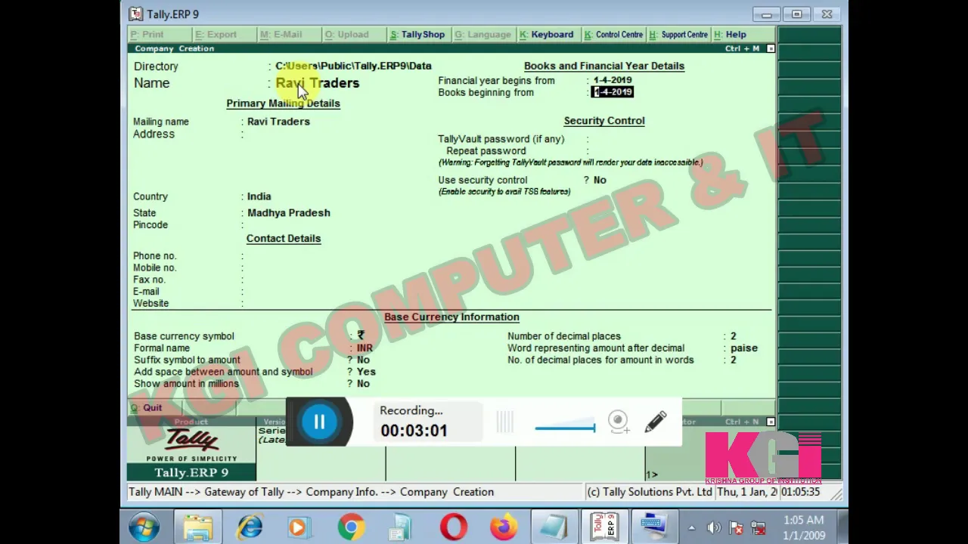The height and width of the screenshot is (544, 968).
Task: Toggle Suffix symbol to amount value No
Action: 363,360
